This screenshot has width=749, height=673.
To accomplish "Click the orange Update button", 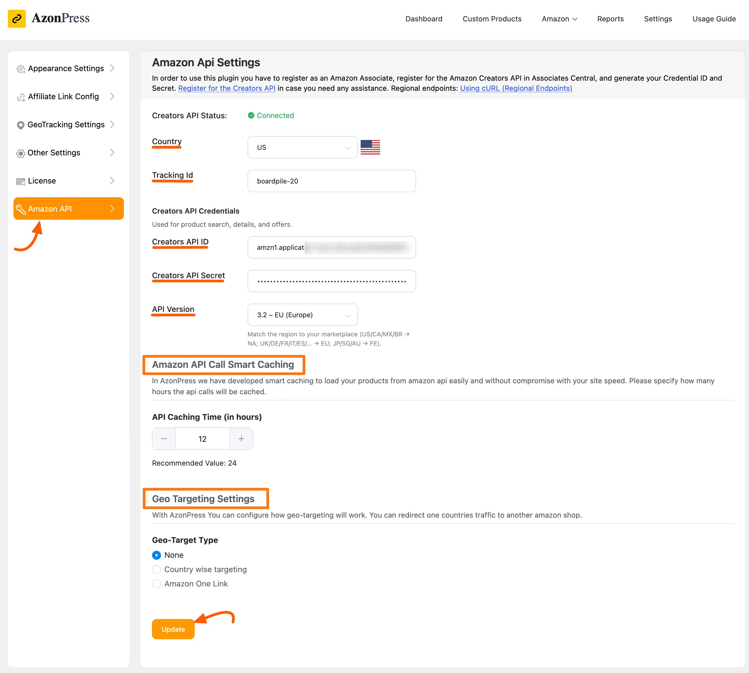I will tap(173, 629).
